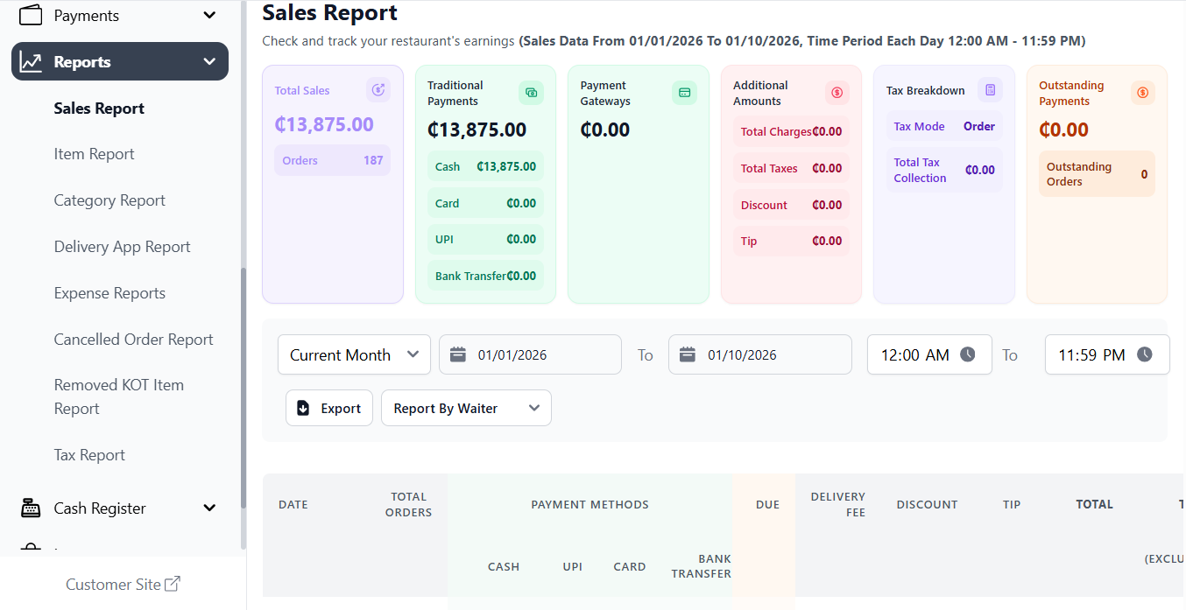Click the Tax Breakdown calculator icon

[990, 90]
